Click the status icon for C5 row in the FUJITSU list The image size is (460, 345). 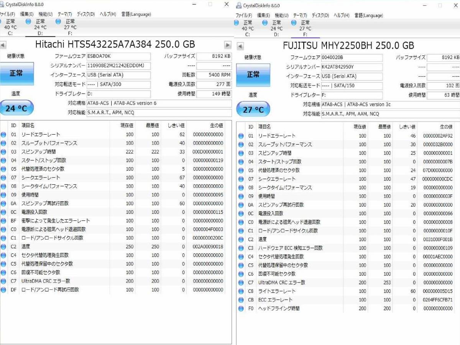[x=241, y=265]
